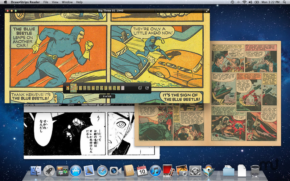Click the page layout icon in thumbnail bar
Image resolution: width=290 pixels, height=181 pixels.
[x=140, y=88]
